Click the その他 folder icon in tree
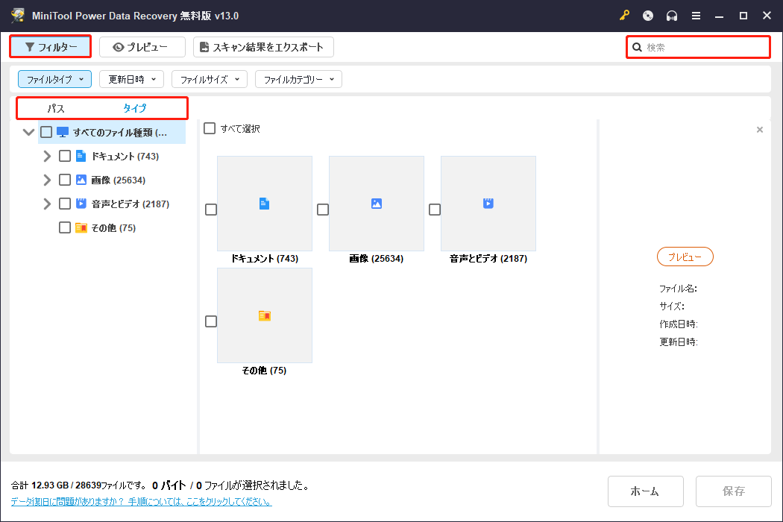Image resolution: width=783 pixels, height=522 pixels. (81, 227)
